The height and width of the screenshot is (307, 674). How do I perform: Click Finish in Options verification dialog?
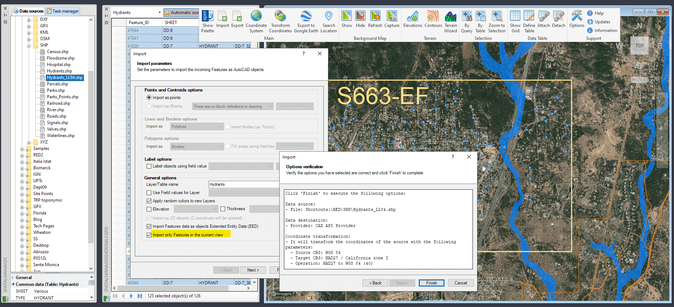[432, 283]
